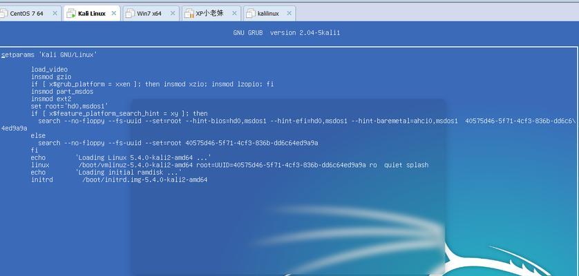The image size is (579, 276).
Task: Click the 'insmod part_msdos' line
Action: 62,92
